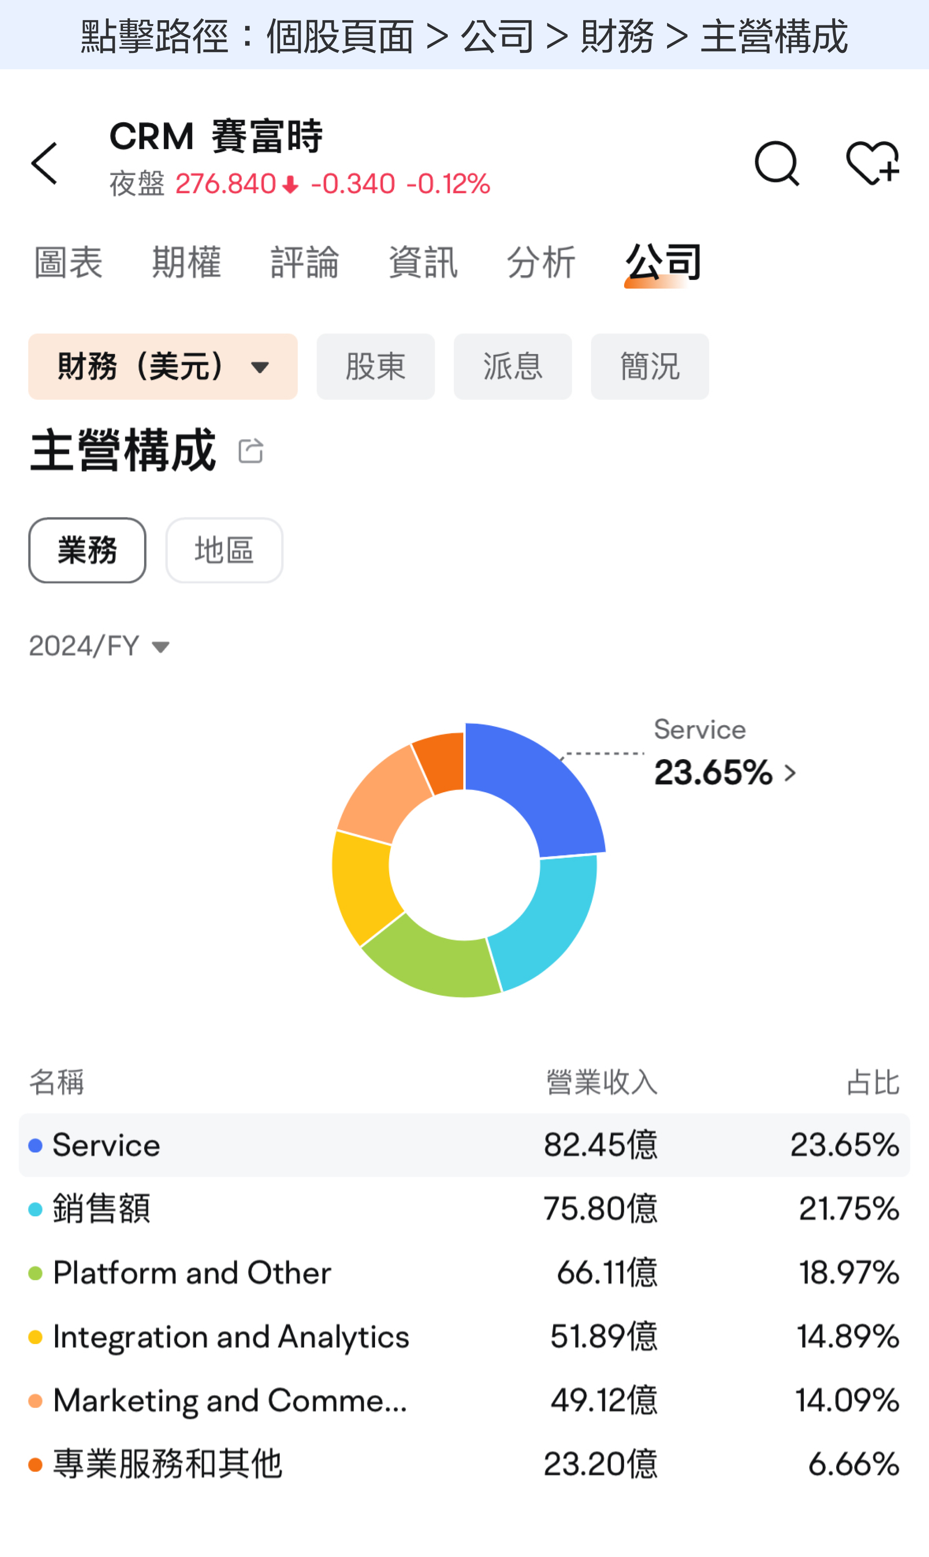The image size is (929, 1557).
Task: Click the 簡況 button
Action: tap(649, 366)
